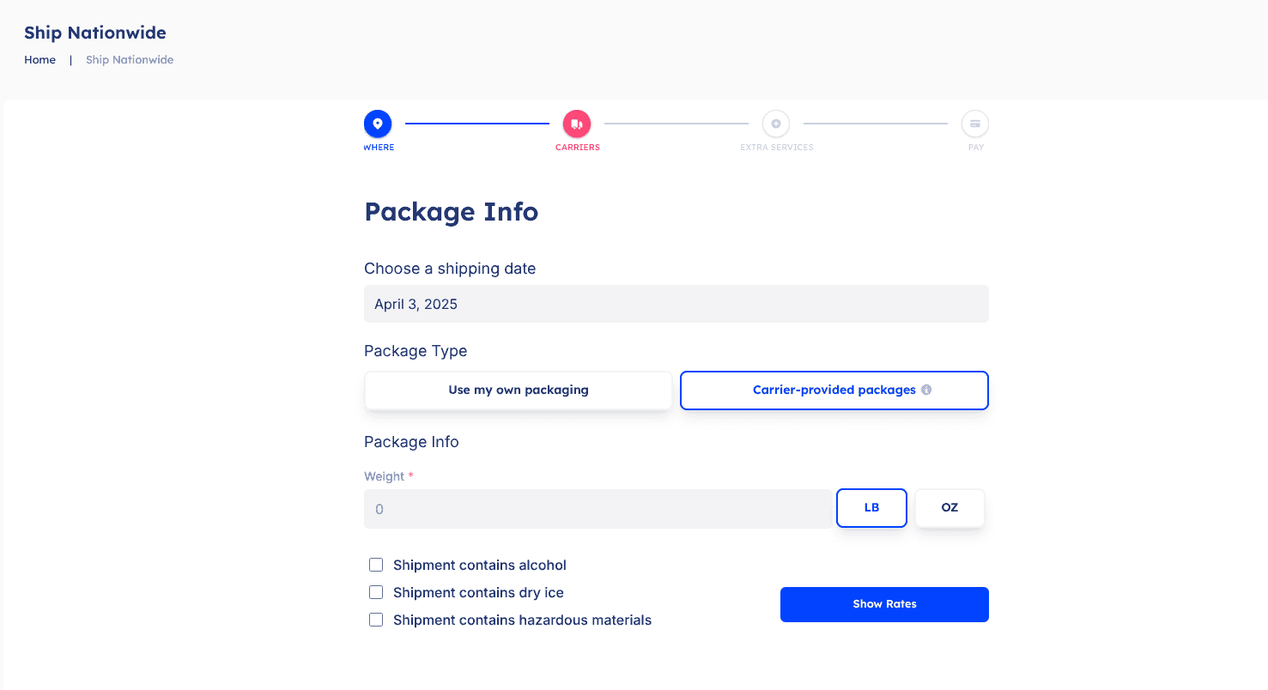
Task: Open the info tooltip on Carrier-provided packages
Action: coord(925,390)
